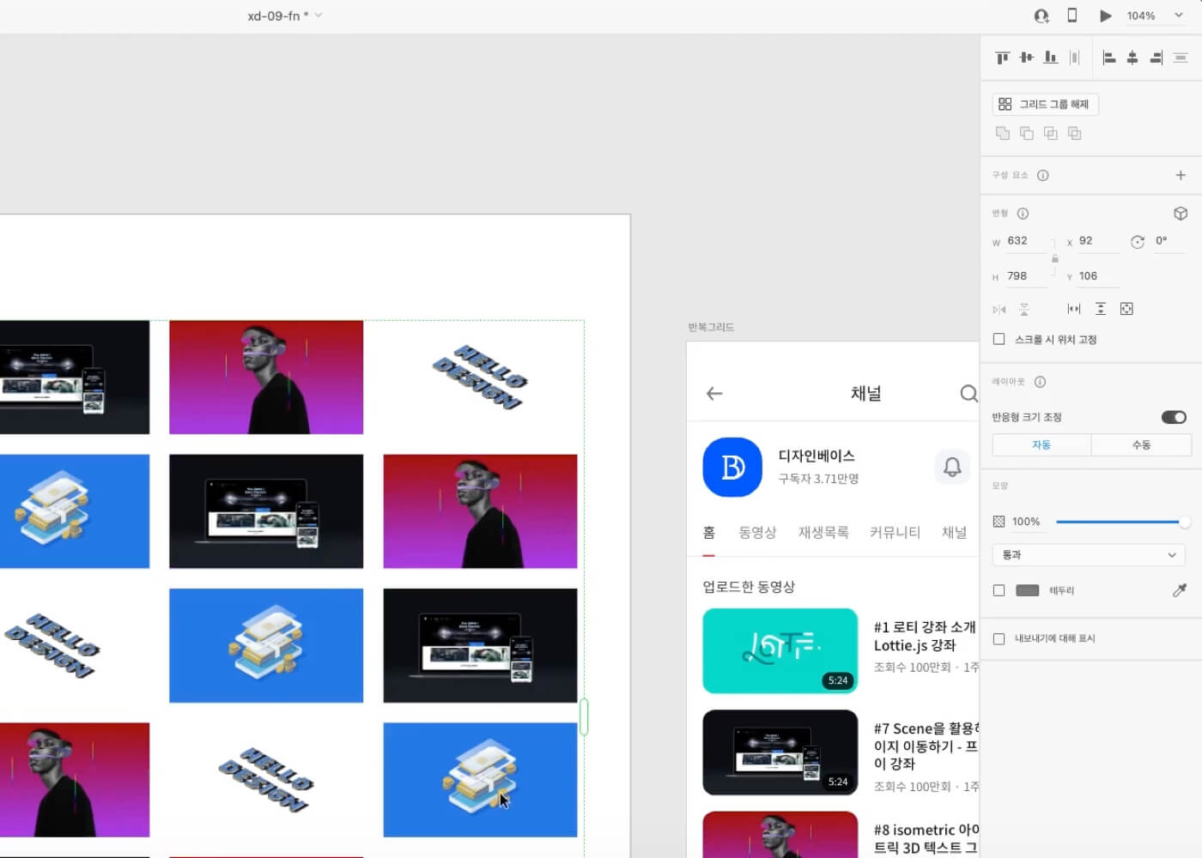Apply the Add boolean operation
The height and width of the screenshot is (858, 1202).
(x=1002, y=133)
